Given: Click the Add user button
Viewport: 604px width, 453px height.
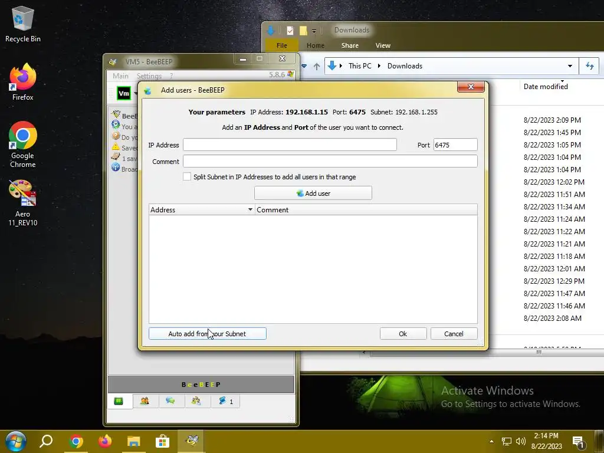Looking at the screenshot, I should [313, 193].
